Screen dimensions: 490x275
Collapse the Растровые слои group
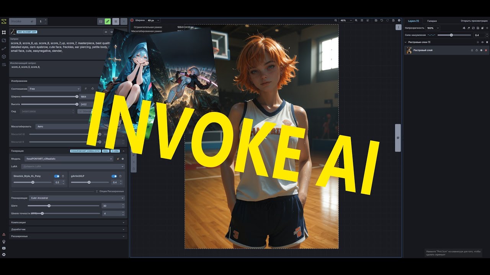tap(406, 42)
